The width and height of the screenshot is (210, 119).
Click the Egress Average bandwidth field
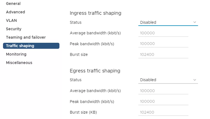(163, 91)
